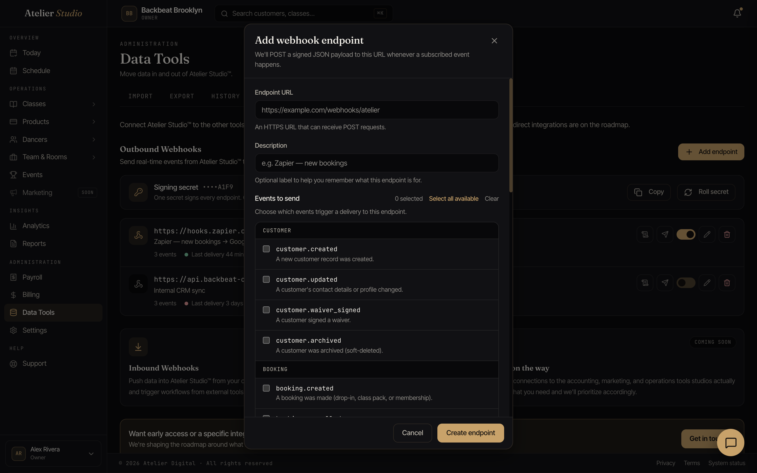Copy the signing secret

click(x=649, y=192)
